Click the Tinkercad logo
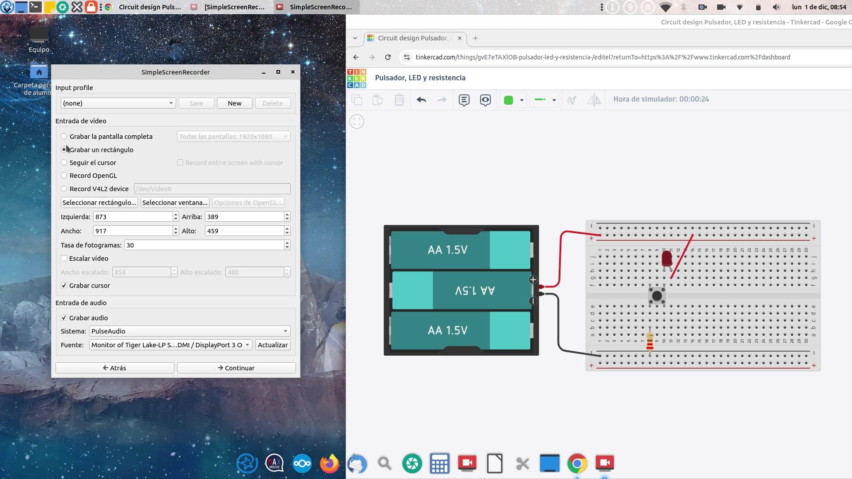 [357, 78]
